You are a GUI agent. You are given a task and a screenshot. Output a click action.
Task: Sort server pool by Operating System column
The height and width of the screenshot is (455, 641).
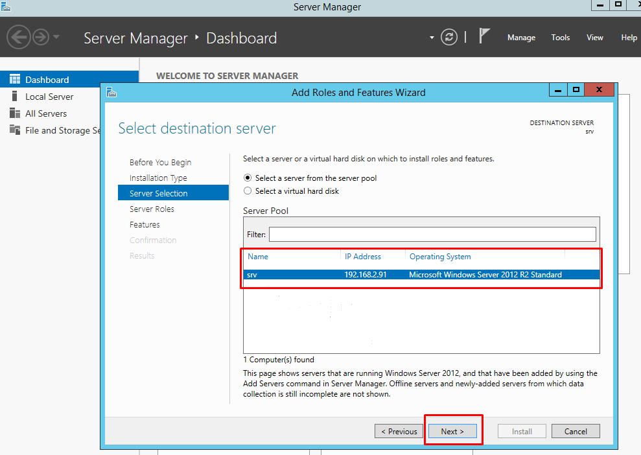pos(440,256)
